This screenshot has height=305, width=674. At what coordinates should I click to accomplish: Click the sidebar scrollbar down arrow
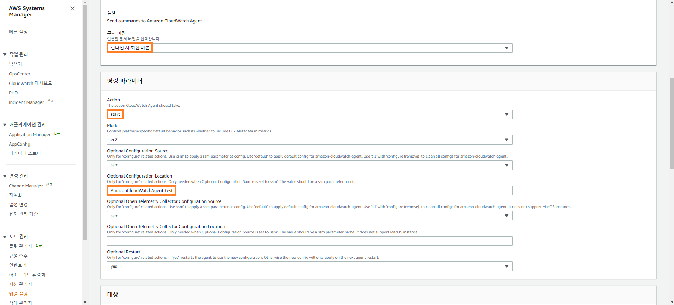(85, 302)
